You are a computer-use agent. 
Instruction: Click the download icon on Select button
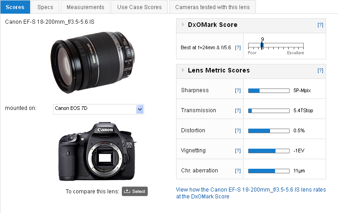(x=127, y=191)
